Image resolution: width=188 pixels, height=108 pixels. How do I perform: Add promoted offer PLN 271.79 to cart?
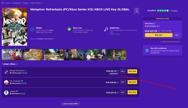click(x=177, y=35)
